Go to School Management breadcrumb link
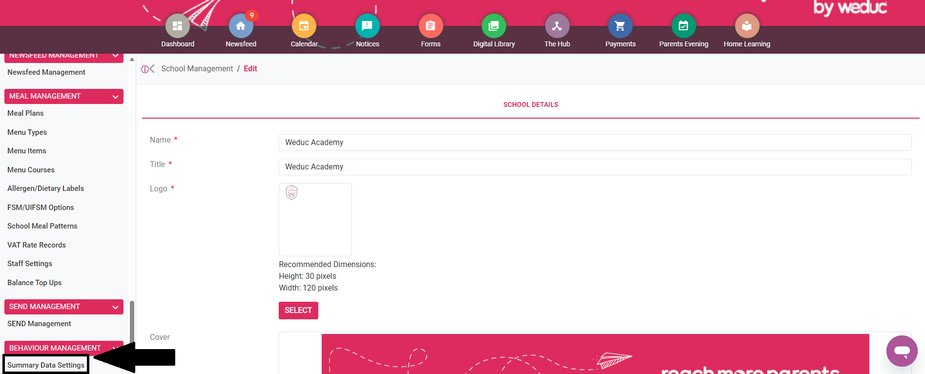Image resolution: width=925 pixels, height=374 pixels. point(197,69)
